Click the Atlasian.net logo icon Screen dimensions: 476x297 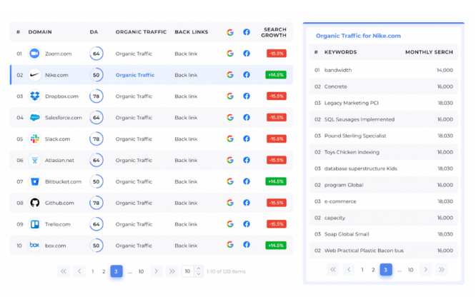34,160
